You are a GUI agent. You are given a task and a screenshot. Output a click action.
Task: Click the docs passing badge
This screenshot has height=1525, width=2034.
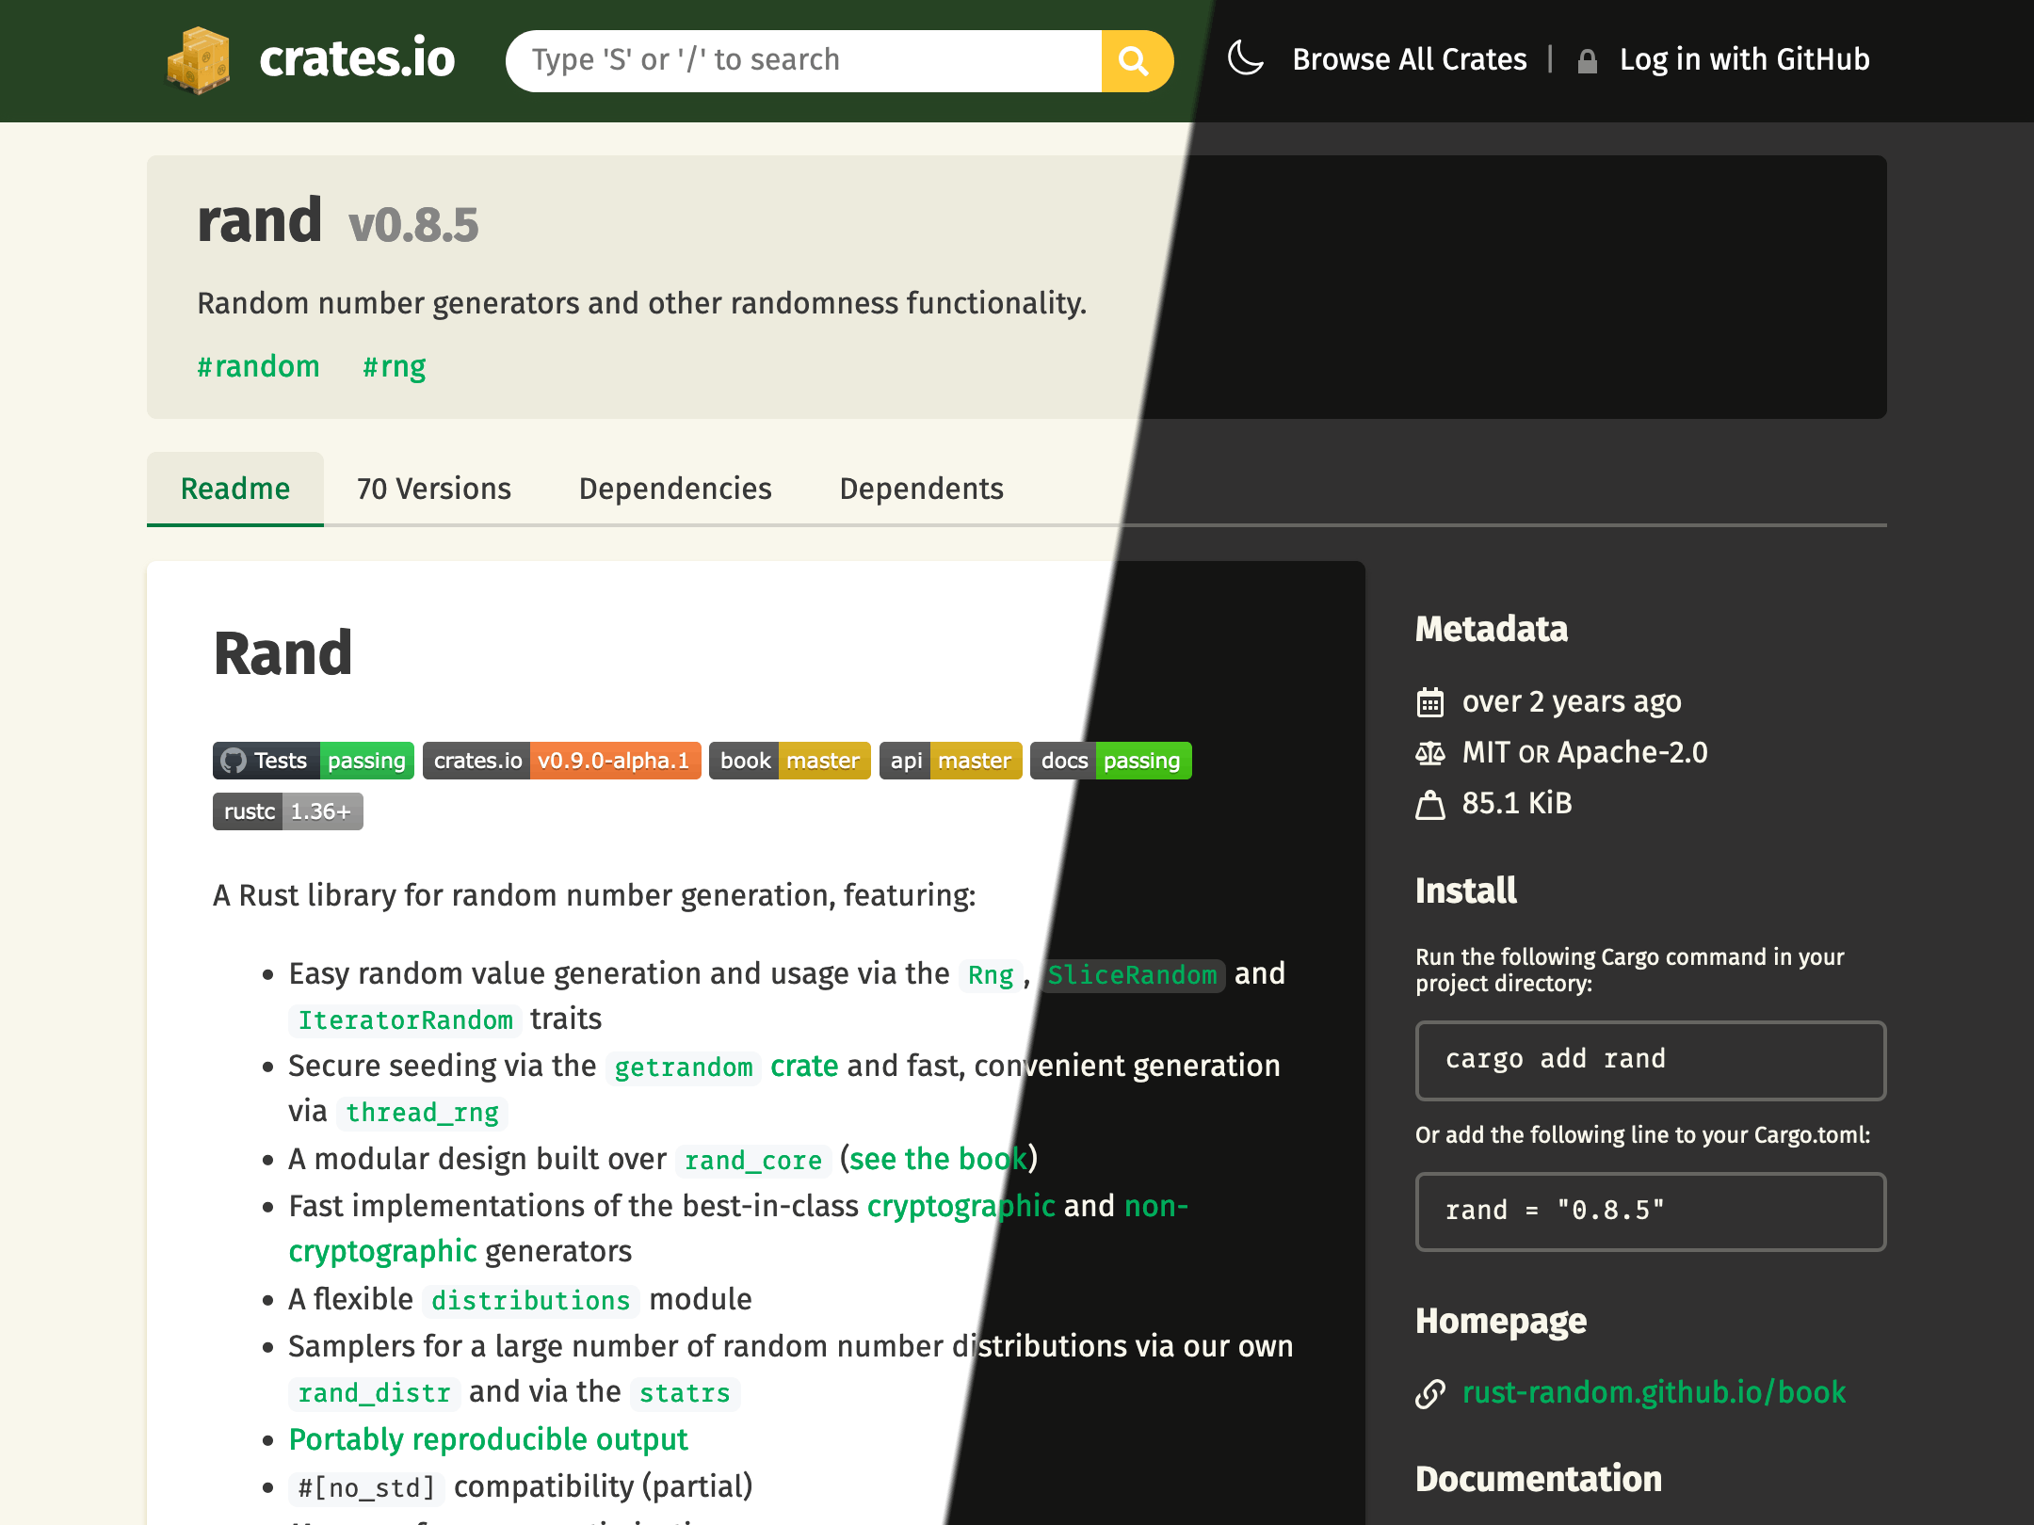coord(1110,761)
